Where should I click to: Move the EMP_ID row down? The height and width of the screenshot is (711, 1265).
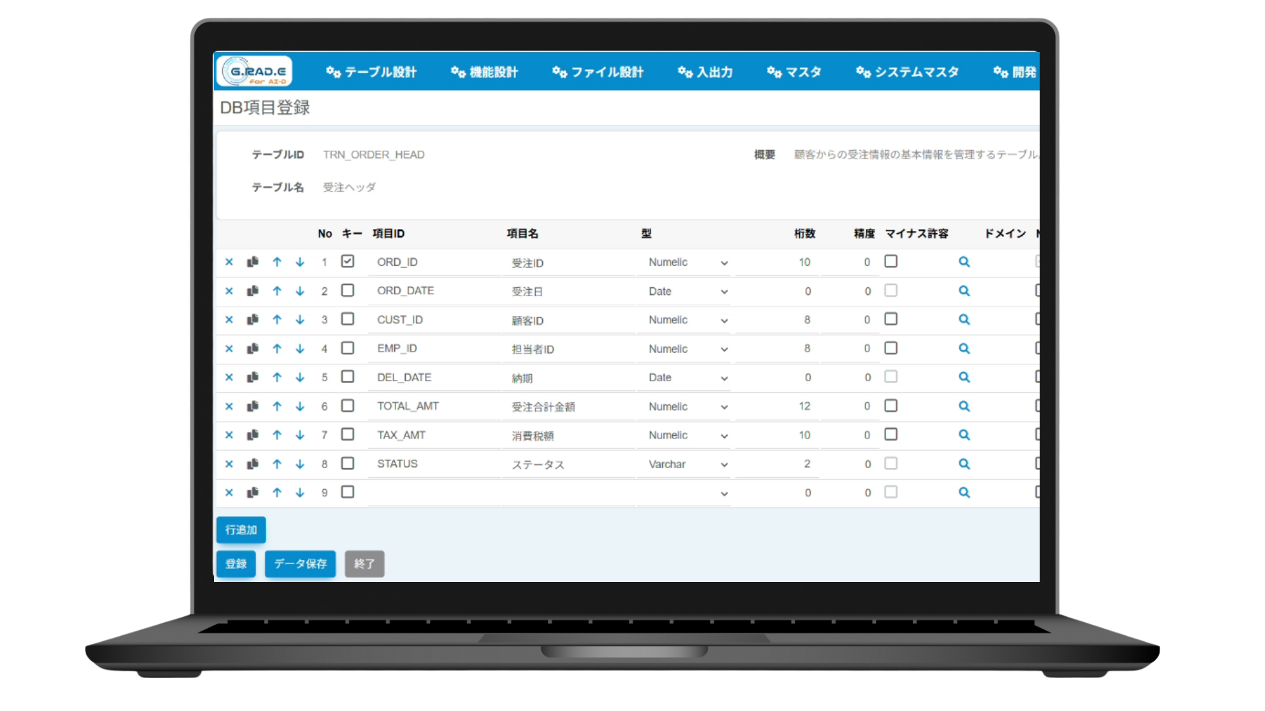click(x=300, y=349)
